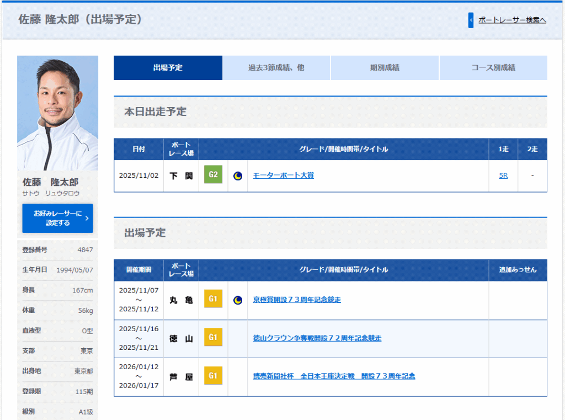Click the moon icon in the Marugame row
Viewport: 565px width, 420px height.
click(238, 300)
